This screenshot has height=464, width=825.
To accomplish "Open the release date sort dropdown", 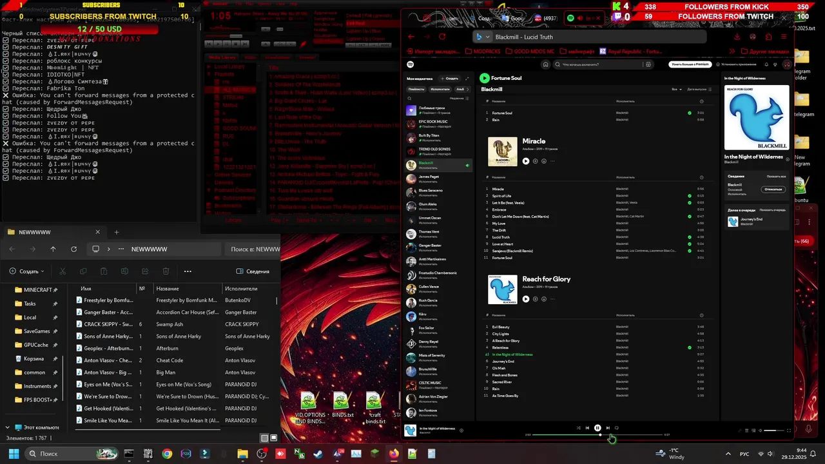I will tap(699, 89).
